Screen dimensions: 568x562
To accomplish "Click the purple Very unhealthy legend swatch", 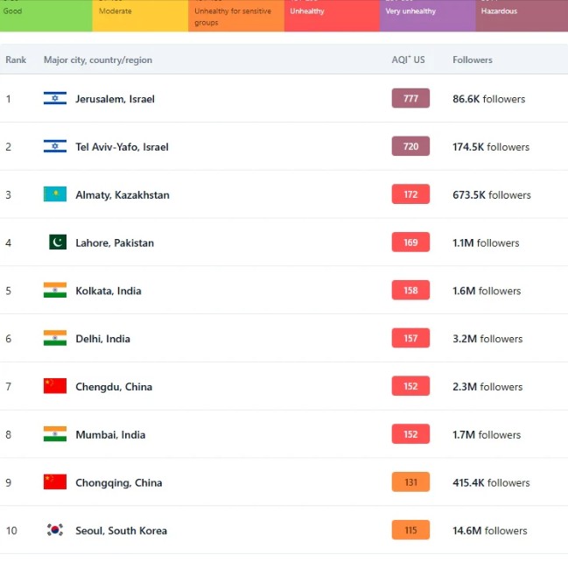I will [427, 15].
